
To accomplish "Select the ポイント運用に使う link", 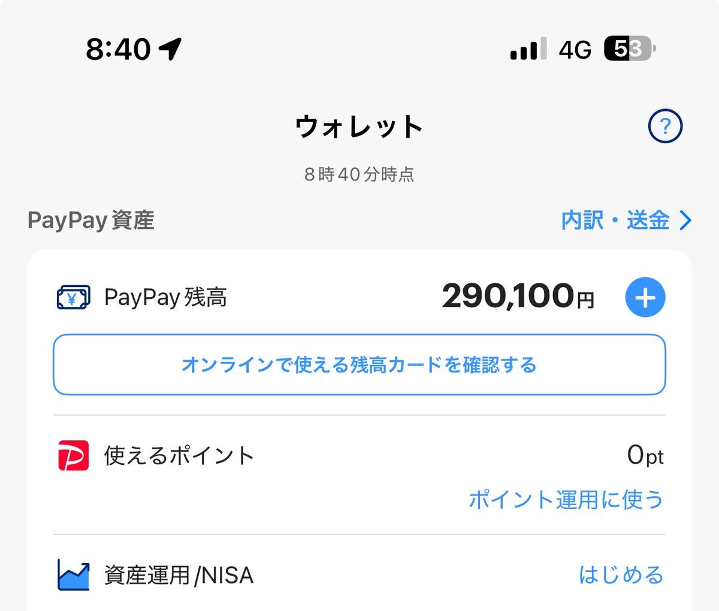I will tap(566, 499).
